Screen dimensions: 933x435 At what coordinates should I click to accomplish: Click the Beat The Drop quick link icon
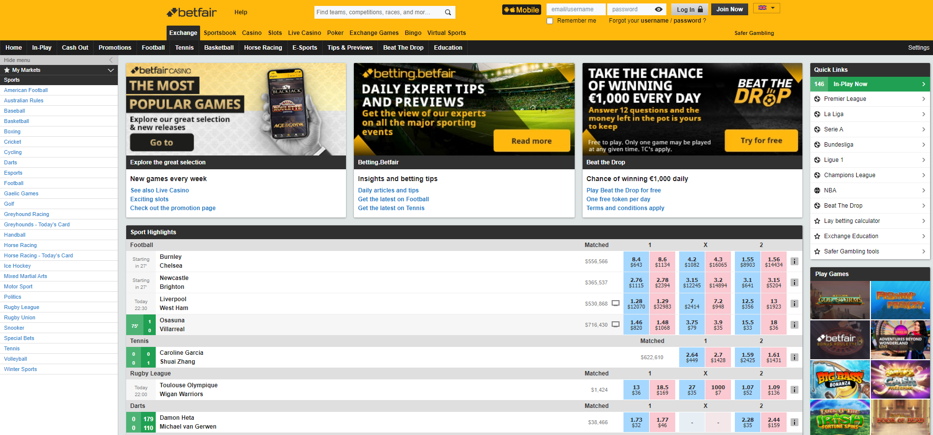(817, 206)
